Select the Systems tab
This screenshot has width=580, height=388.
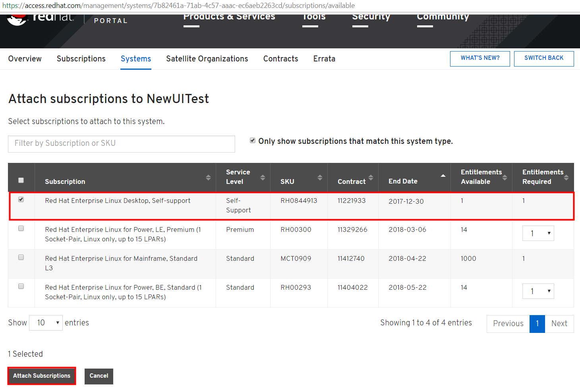[x=136, y=59]
